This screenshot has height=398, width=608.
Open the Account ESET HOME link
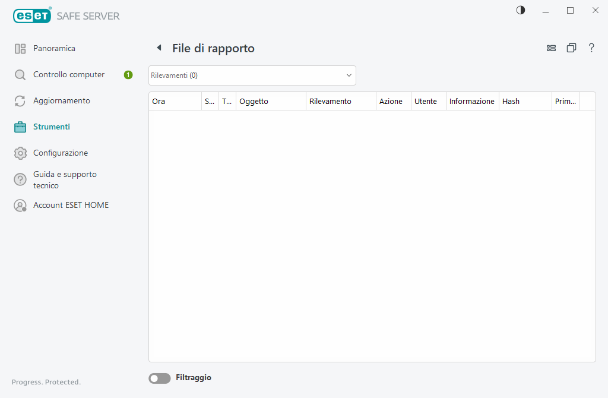tap(71, 205)
